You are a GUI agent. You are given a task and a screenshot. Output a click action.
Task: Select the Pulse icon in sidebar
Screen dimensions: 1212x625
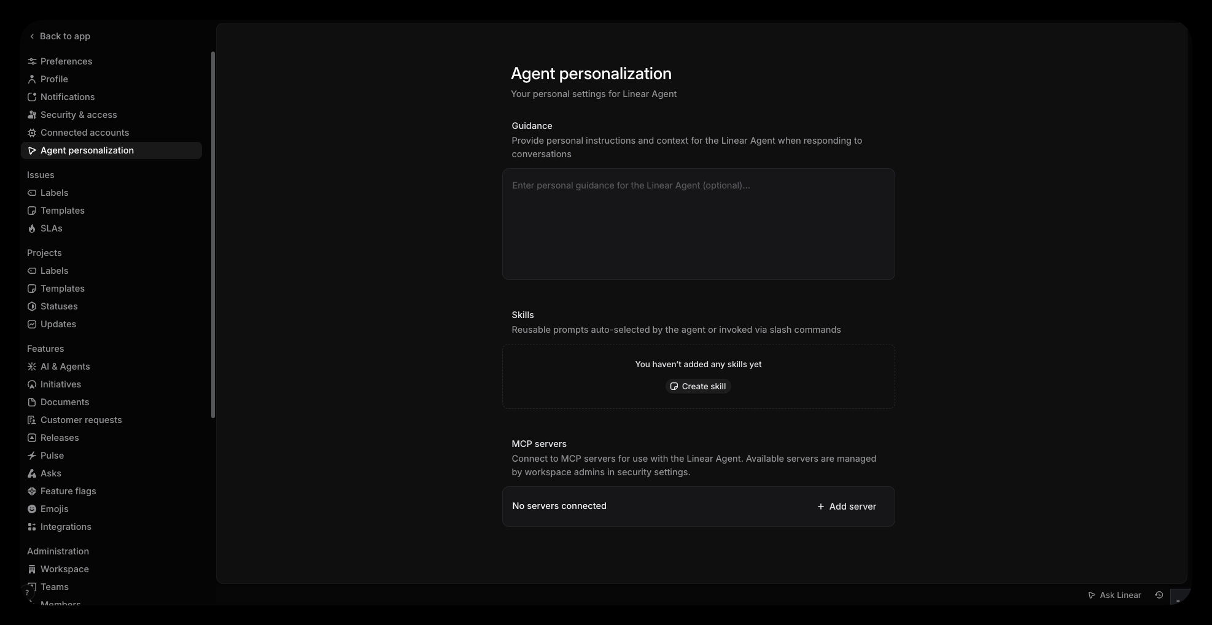(x=33, y=456)
